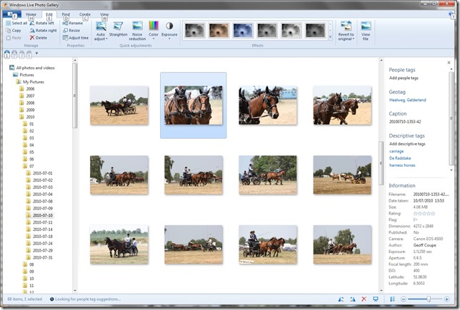Switch to the Find tab

tap(66, 14)
